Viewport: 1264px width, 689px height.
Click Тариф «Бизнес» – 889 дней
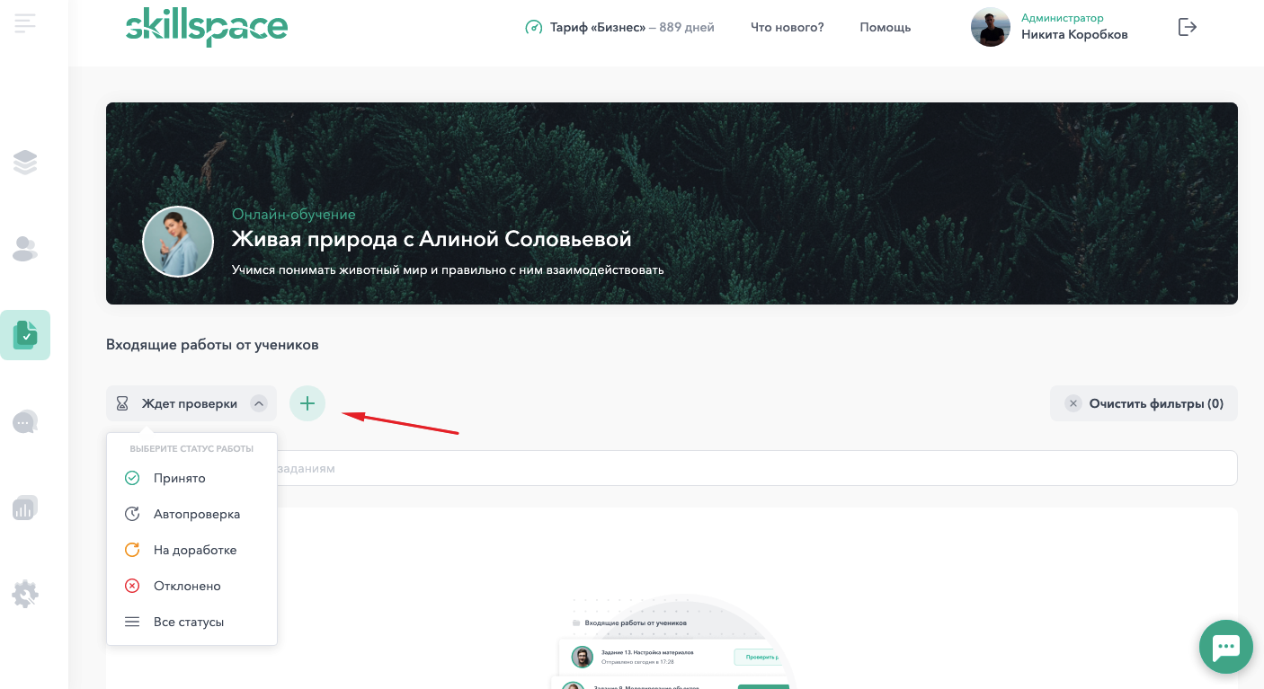633,28
